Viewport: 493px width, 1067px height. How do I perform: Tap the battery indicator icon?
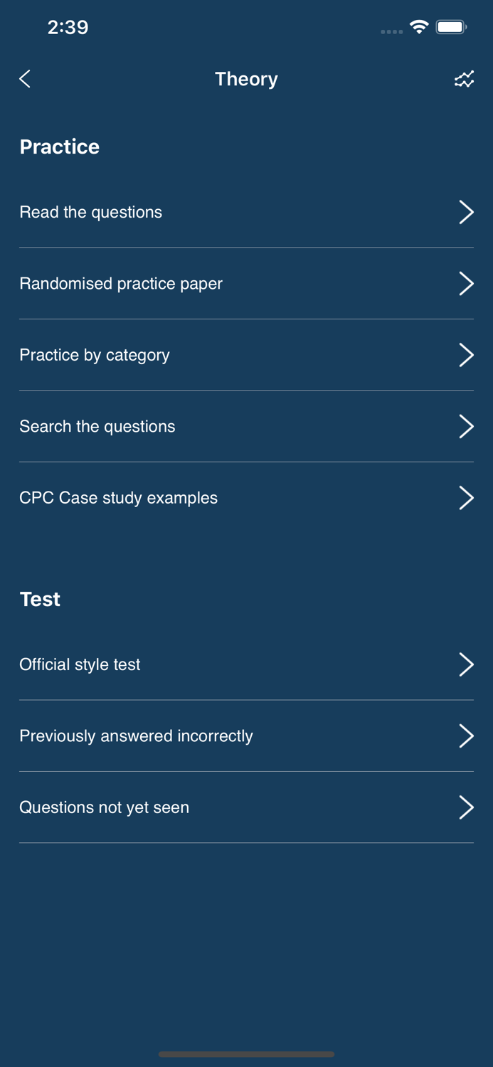pos(451,28)
